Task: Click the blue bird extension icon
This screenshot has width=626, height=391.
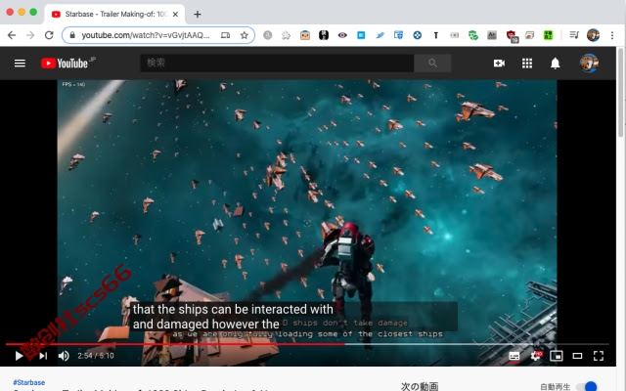Action: click(380, 35)
